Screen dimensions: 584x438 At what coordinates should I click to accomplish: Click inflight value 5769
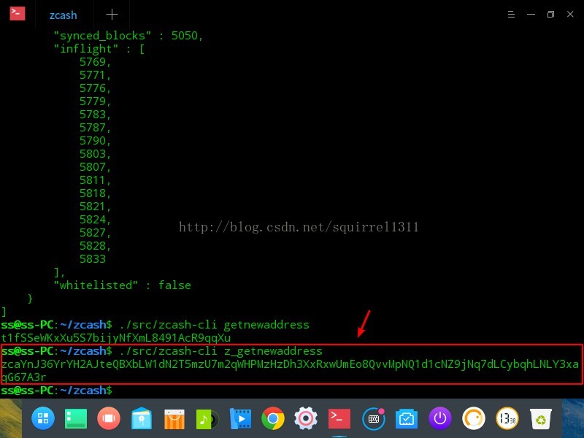pos(95,62)
